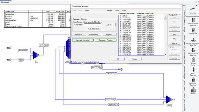Click the Internal reorder button
The width and height of the screenshot is (199, 112).
(x=174, y=43)
